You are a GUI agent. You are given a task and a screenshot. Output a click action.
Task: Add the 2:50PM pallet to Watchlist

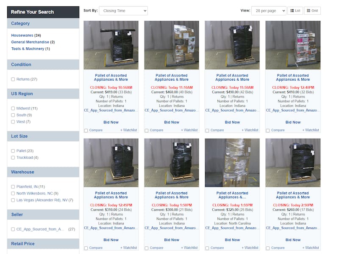click(x=311, y=248)
